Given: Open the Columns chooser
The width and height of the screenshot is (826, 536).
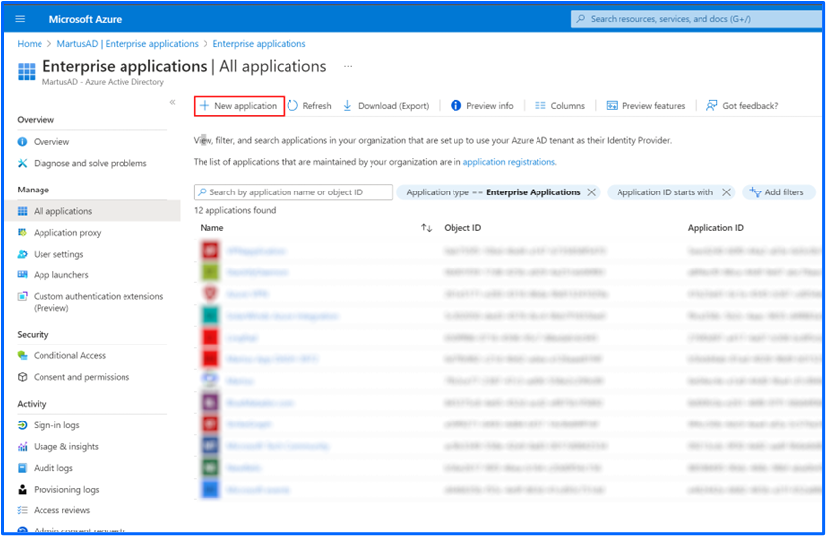Looking at the screenshot, I should point(559,106).
